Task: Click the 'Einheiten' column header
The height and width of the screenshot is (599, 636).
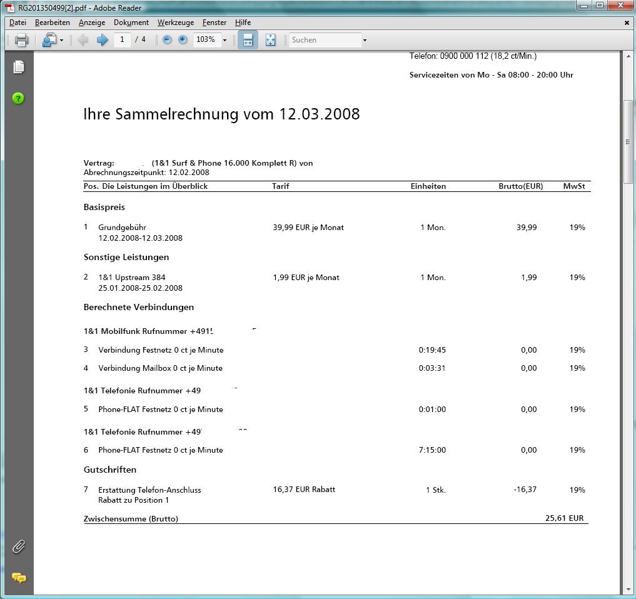Action: tap(428, 186)
